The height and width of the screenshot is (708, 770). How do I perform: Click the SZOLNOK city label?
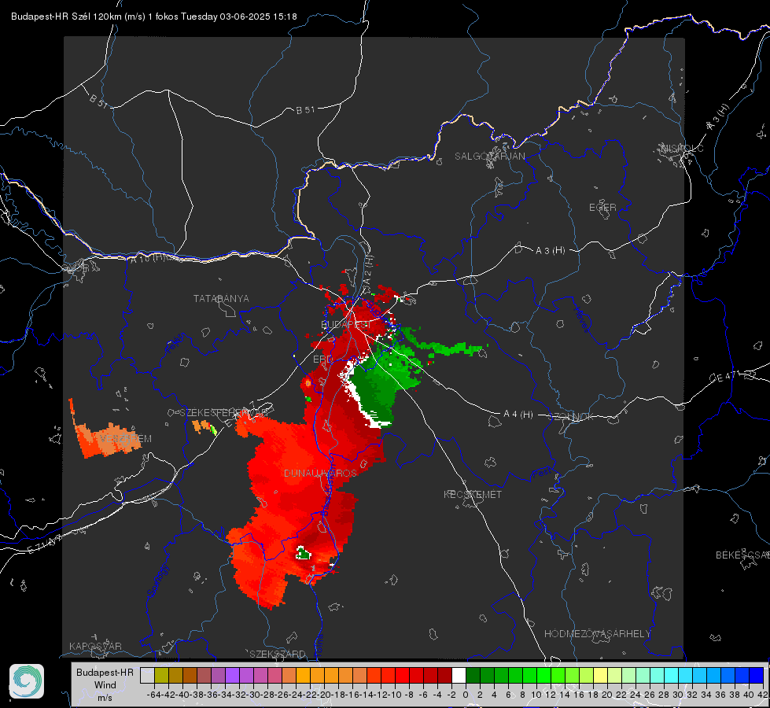coord(571,417)
